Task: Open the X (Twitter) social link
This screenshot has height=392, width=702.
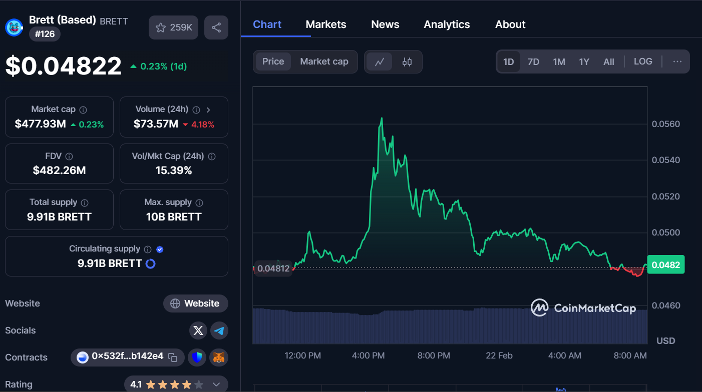Action: point(198,330)
